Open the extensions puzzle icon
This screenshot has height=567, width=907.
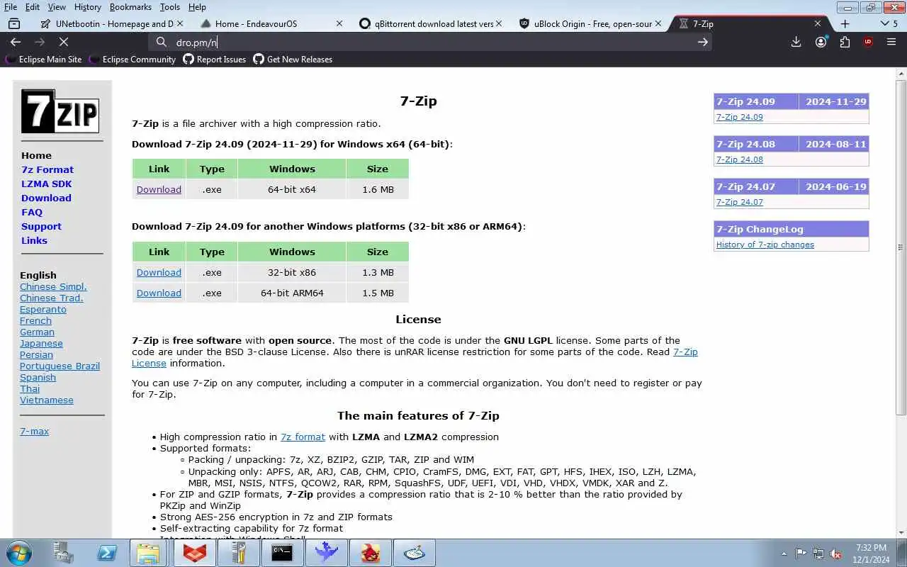point(845,42)
